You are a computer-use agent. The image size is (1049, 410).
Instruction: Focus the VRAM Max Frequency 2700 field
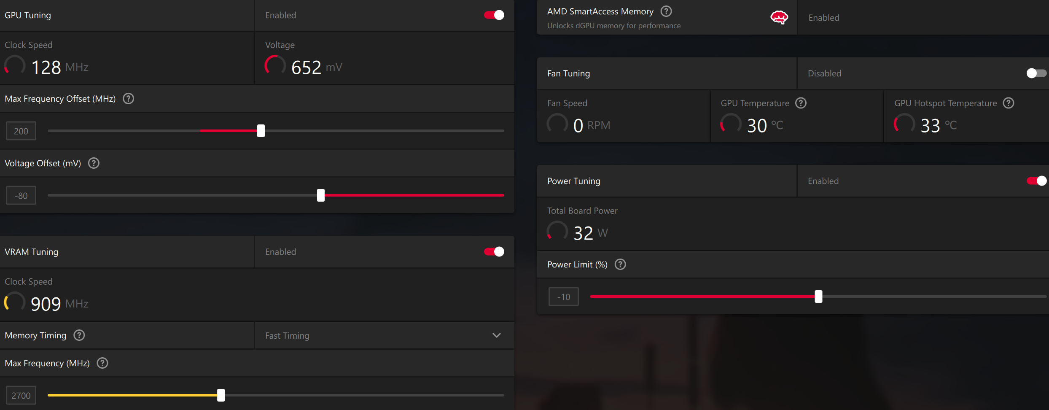21,395
